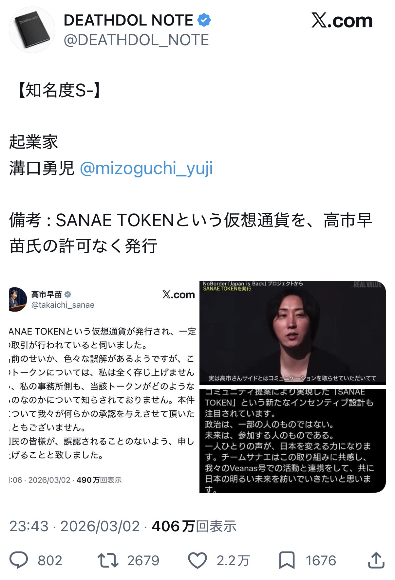Click the X.com logo at top right
Image resolution: width=395 pixels, height=580 pixels.
pyautogui.click(x=342, y=21)
